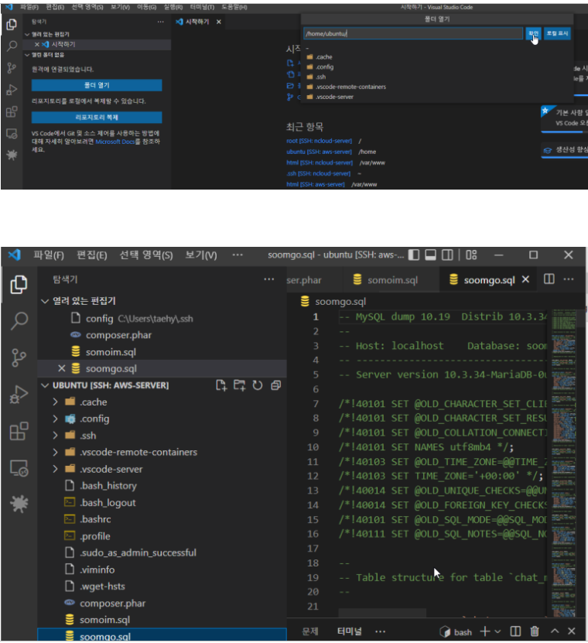The height and width of the screenshot is (643, 588).
Task: Open Source Control in upper window activity bar
Action: pyautogui.click(x=12, y=68)
